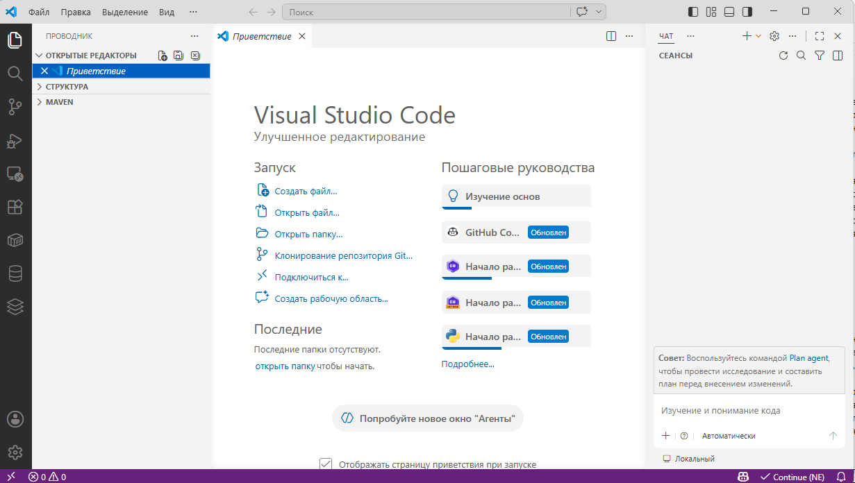The height and width of the screenshot is (483, 855).
Task: Open the new chat dropdown arrow
Action: pyautogui.click(x=758, y=36)
